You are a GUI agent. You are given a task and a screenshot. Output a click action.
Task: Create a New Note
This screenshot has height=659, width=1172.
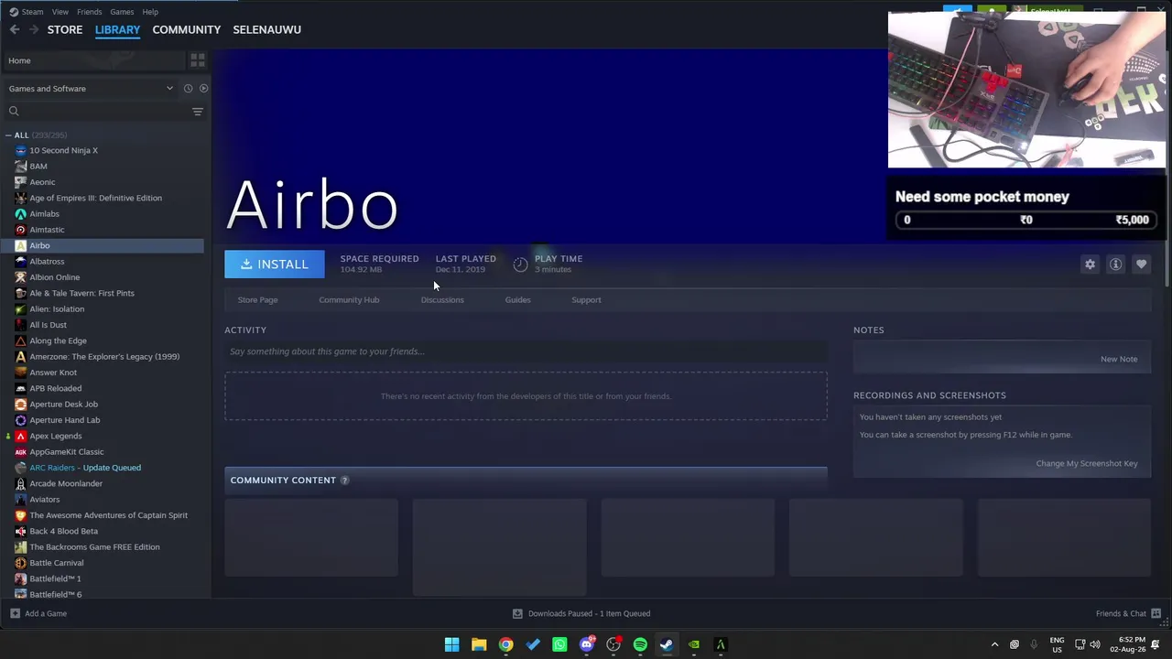point(1119,359)
